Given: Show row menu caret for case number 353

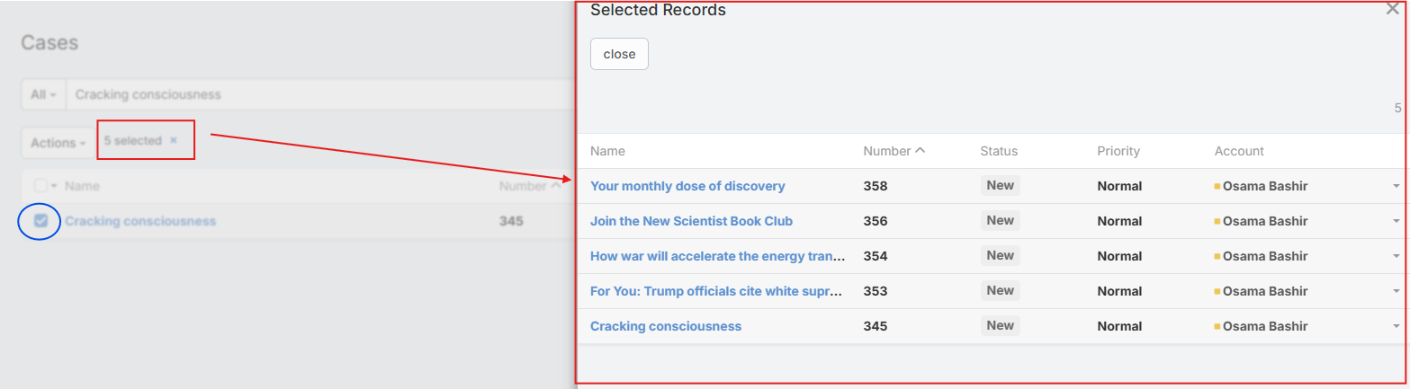Looking at the screenshot, I should 1396,291.
